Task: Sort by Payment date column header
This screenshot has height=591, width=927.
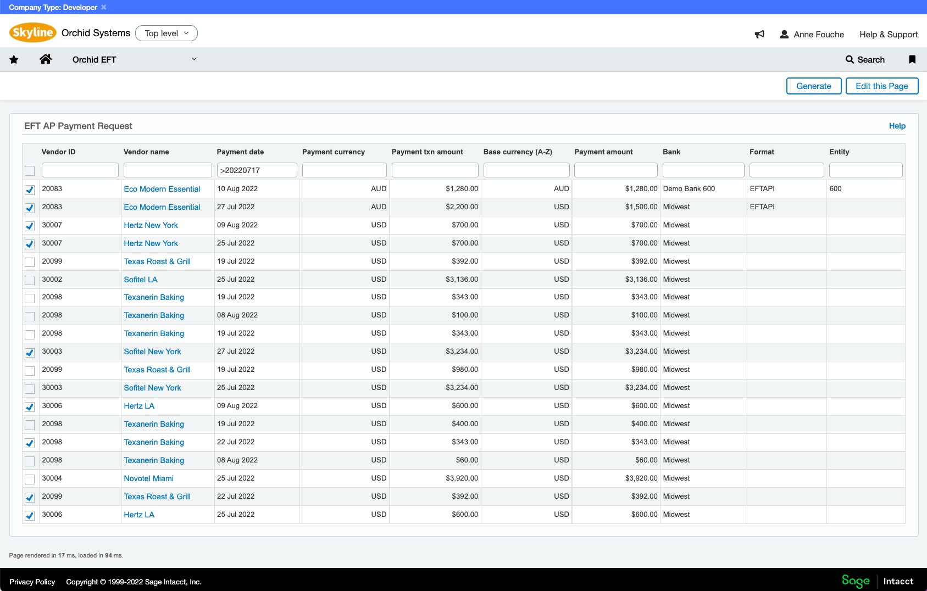Action: coord(240,152)
